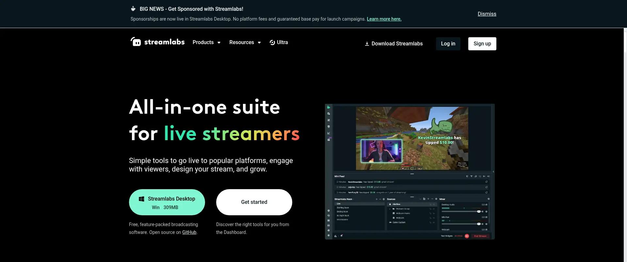Click the gift icon beside BIG NEWS
Screen dimensions: 627x262
click(x=133, y=9)
